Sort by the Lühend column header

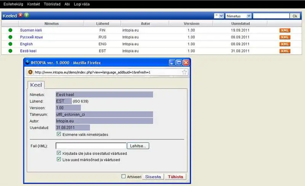(x=103, y=24)
